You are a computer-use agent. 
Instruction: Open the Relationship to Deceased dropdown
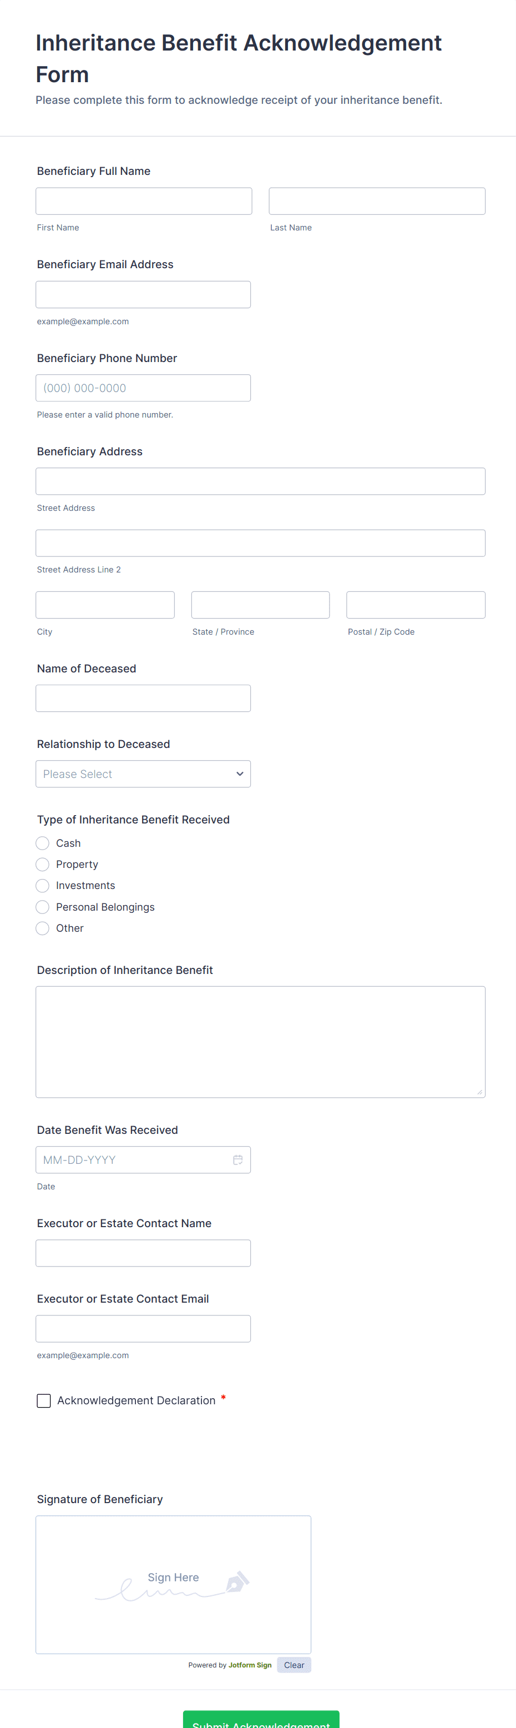(x=143, y=774)
